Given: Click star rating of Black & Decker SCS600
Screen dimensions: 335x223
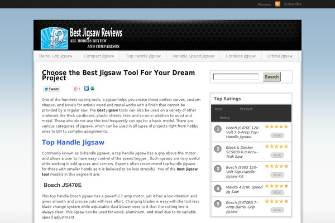Looking at the screenshot, I should pyautogui.click(x=277, y=146).
